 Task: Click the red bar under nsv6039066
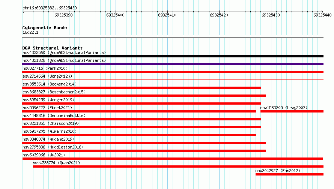coord(173,159)
